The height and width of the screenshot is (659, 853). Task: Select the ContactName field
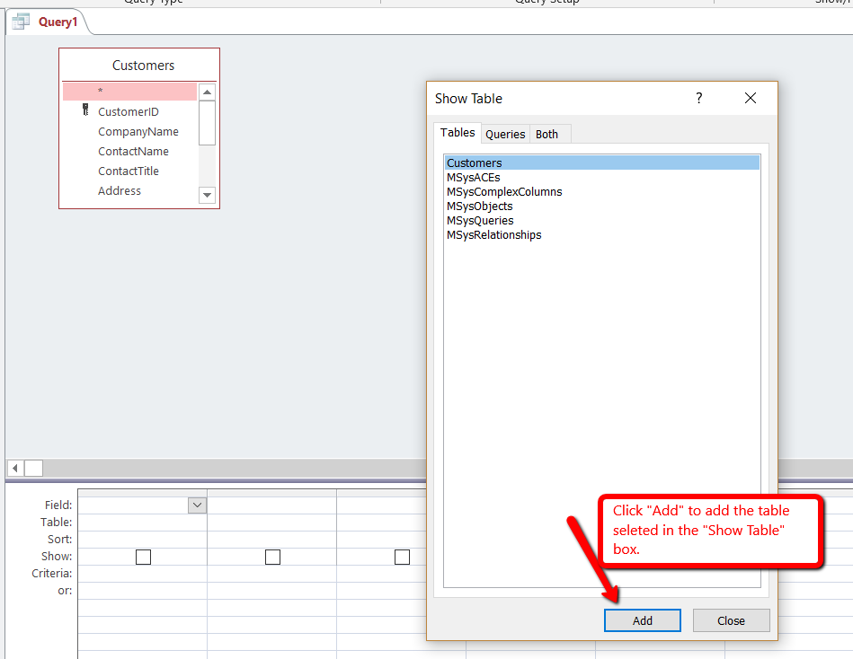tap(133, 152)
